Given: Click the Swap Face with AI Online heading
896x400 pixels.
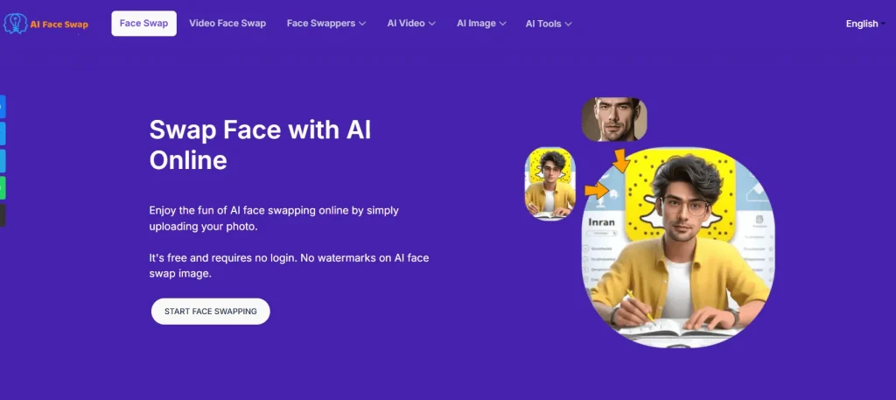Looking at the screenshot, I should coord(260,145).
